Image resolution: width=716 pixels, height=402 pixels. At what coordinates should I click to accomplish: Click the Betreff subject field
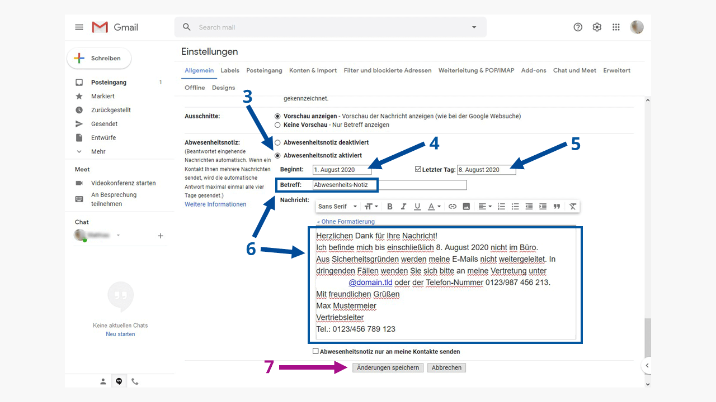[389, 185]
